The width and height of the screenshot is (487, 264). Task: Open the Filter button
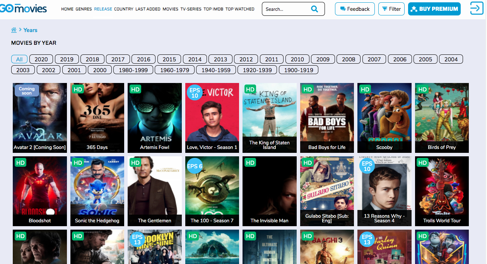point(391,9)
